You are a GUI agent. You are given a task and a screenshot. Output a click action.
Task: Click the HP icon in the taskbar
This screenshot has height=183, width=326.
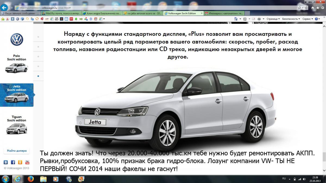click(68, 179)
